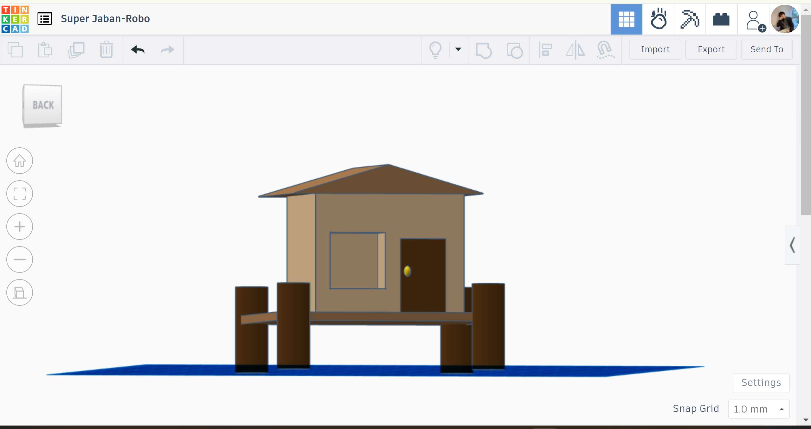Toggle show all lightbulb icon
The width and height of the screenshot is (811, 429).
point(435,50)
